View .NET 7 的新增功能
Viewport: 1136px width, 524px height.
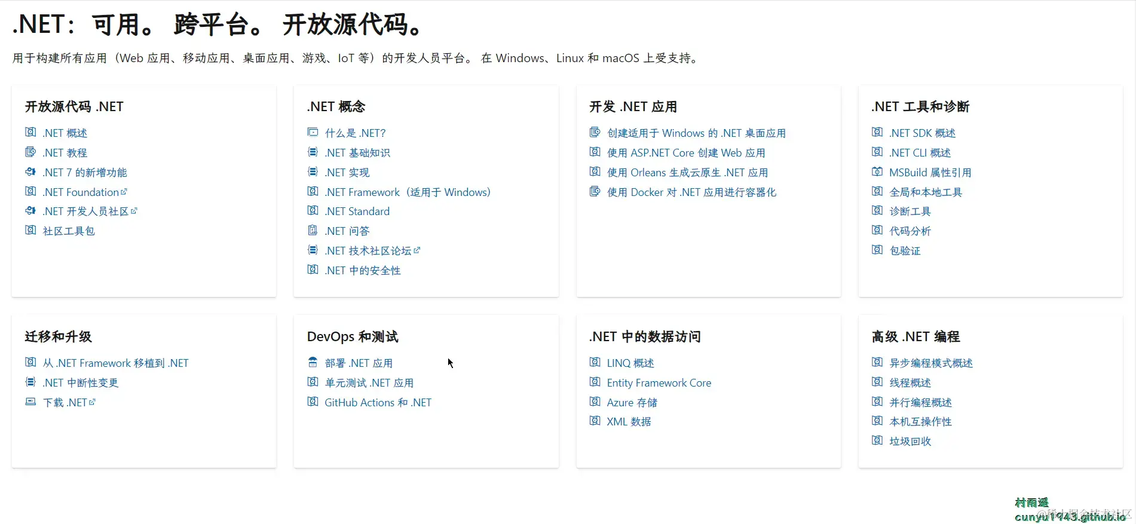[85, 172]
